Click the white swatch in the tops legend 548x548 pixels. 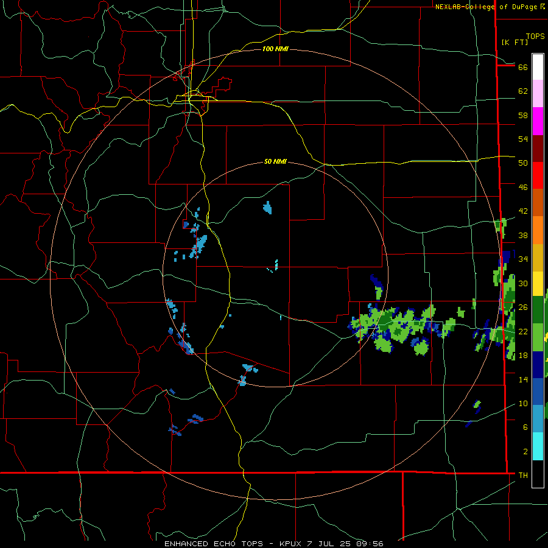click(x=538, y=67)
